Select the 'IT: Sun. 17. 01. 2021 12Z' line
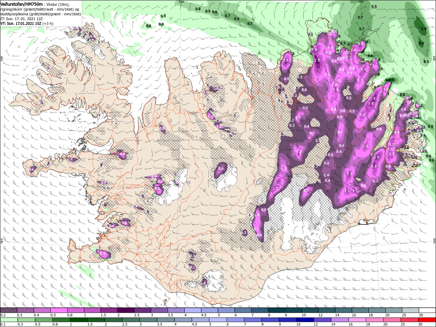The width and height of the screenshot is (436, 327). point(21,19)
